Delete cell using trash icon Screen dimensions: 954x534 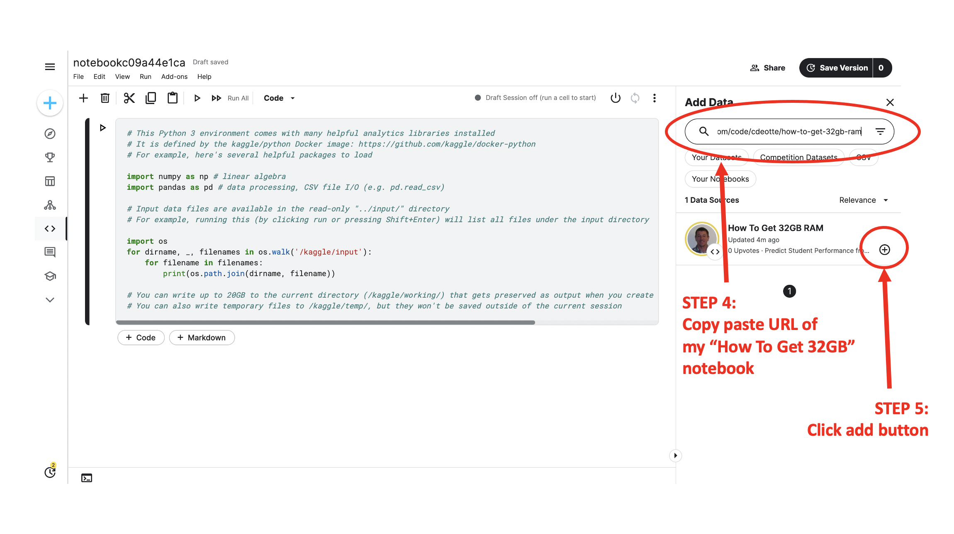pos(105,98)
